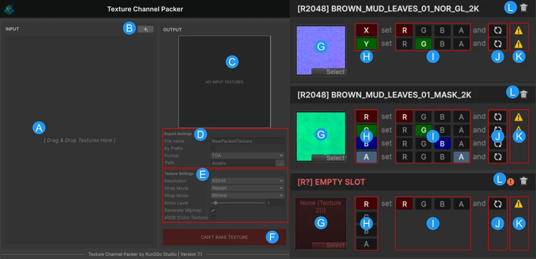Invert the Y channel in NOR_GL slot
536x259 pixels.
pos(498,44)
